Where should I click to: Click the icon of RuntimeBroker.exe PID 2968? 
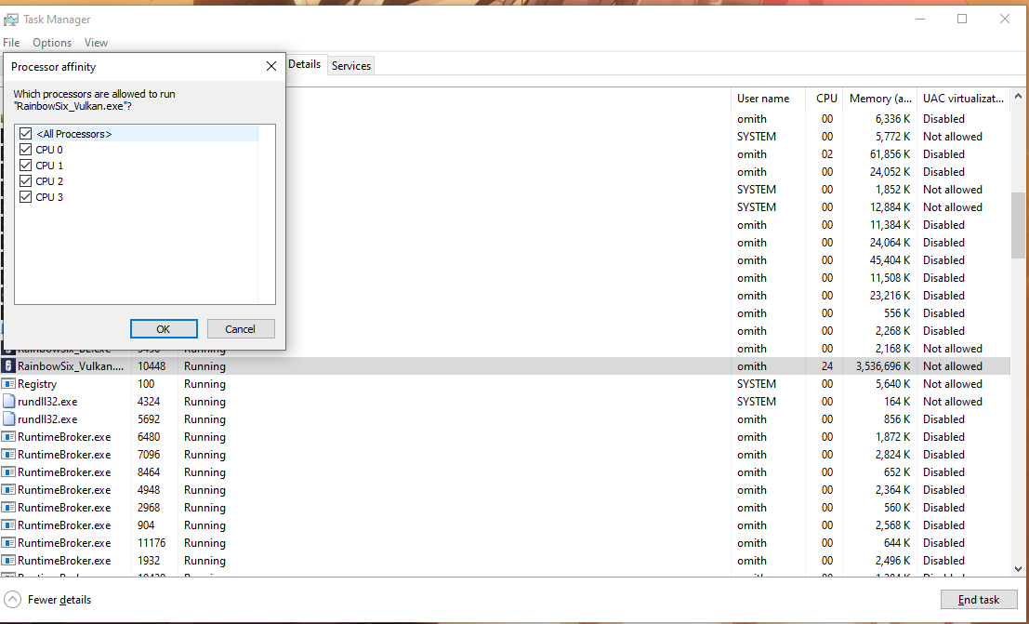(8, 508)
